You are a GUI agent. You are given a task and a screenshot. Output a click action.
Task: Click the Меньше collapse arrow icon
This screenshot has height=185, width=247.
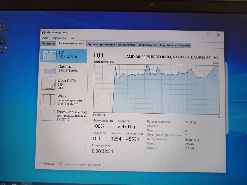pyautogui.click(x=39, y=163)
